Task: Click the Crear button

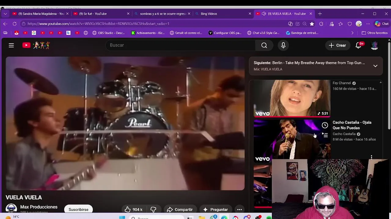Action: coord(337,45)
